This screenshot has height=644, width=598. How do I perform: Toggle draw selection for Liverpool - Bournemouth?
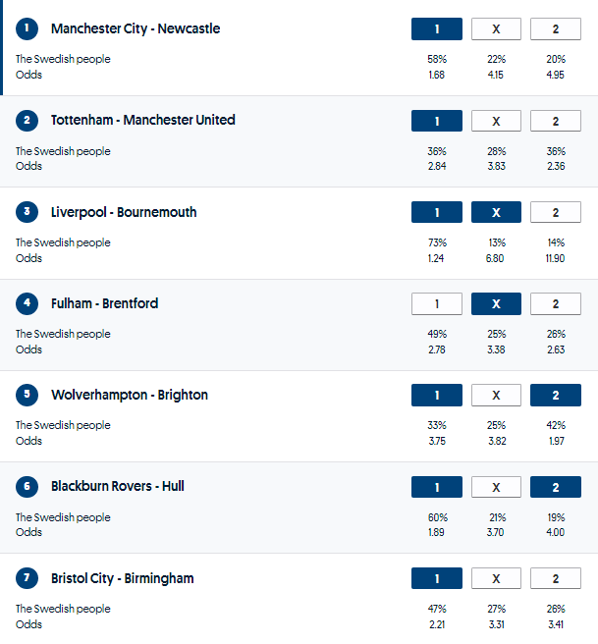pos(496,212)
